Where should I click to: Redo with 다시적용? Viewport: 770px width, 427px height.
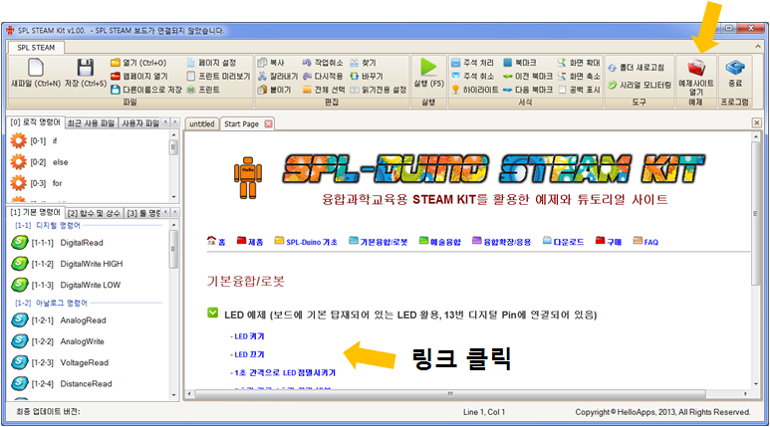pos(323,76)
